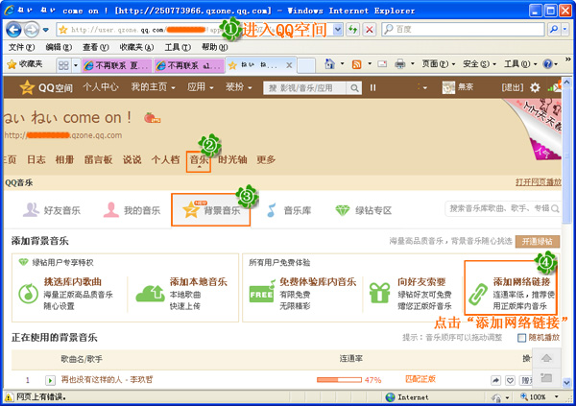Screen dimensions: 576x406
Task: Click the QQ空间 star logo
Action: [x=27, y=87]
